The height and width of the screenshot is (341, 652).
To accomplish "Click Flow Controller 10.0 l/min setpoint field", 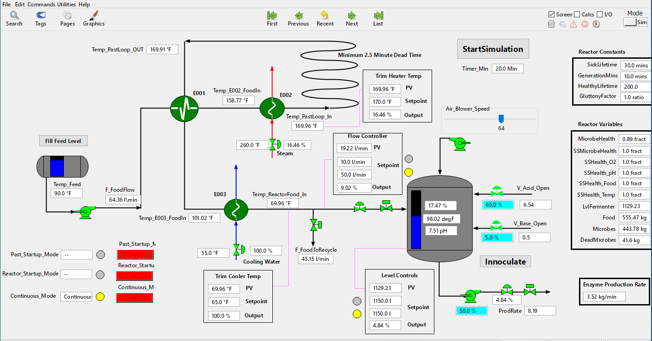I will coord(355,162).
